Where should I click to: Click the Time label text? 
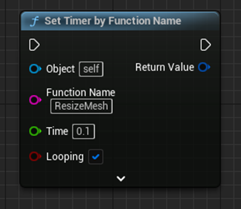pyautogui.click(x=57, y=131)
